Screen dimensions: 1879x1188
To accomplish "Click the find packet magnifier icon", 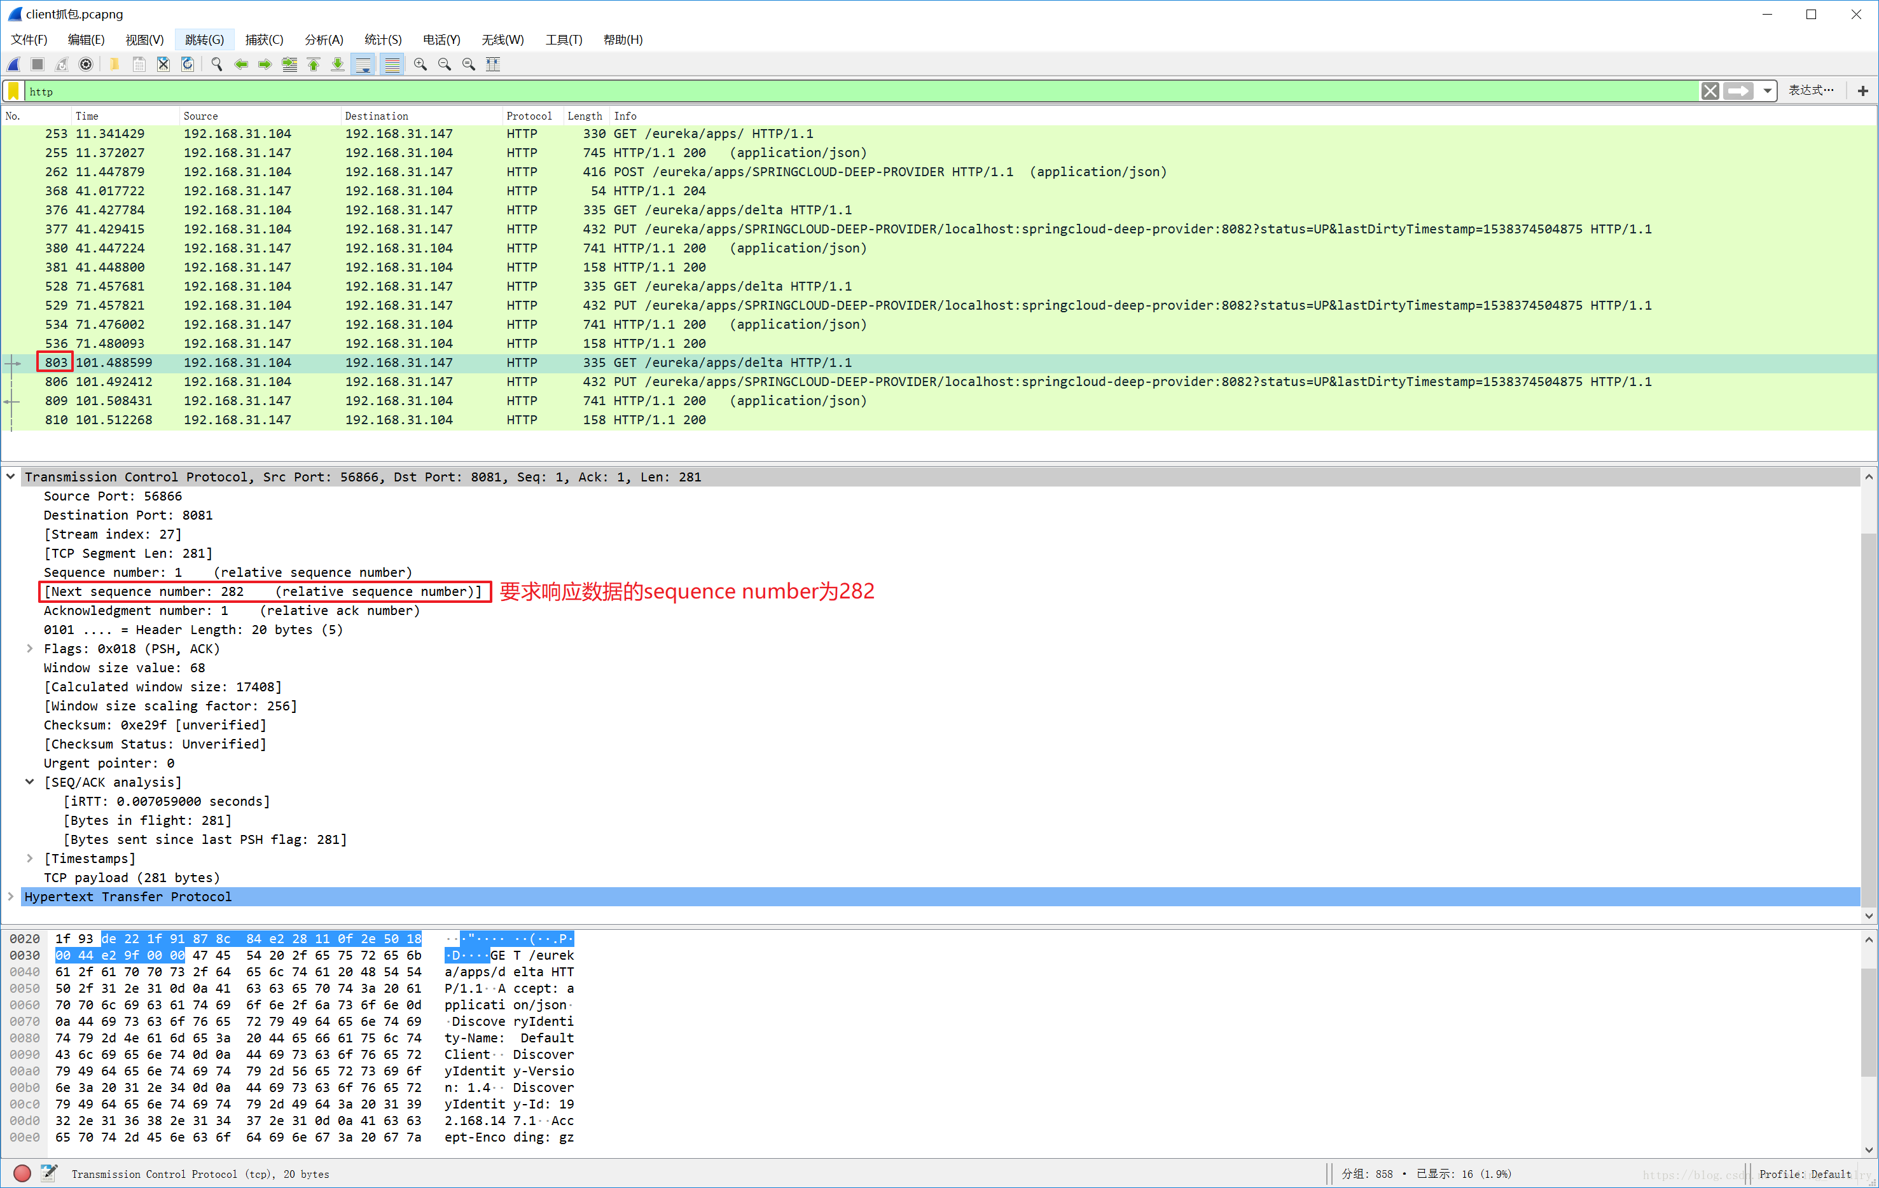I will click(217, 65).
